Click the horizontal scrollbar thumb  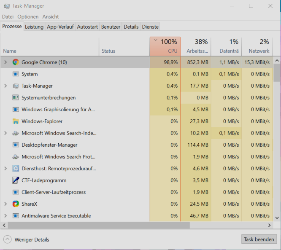(99, 225)
